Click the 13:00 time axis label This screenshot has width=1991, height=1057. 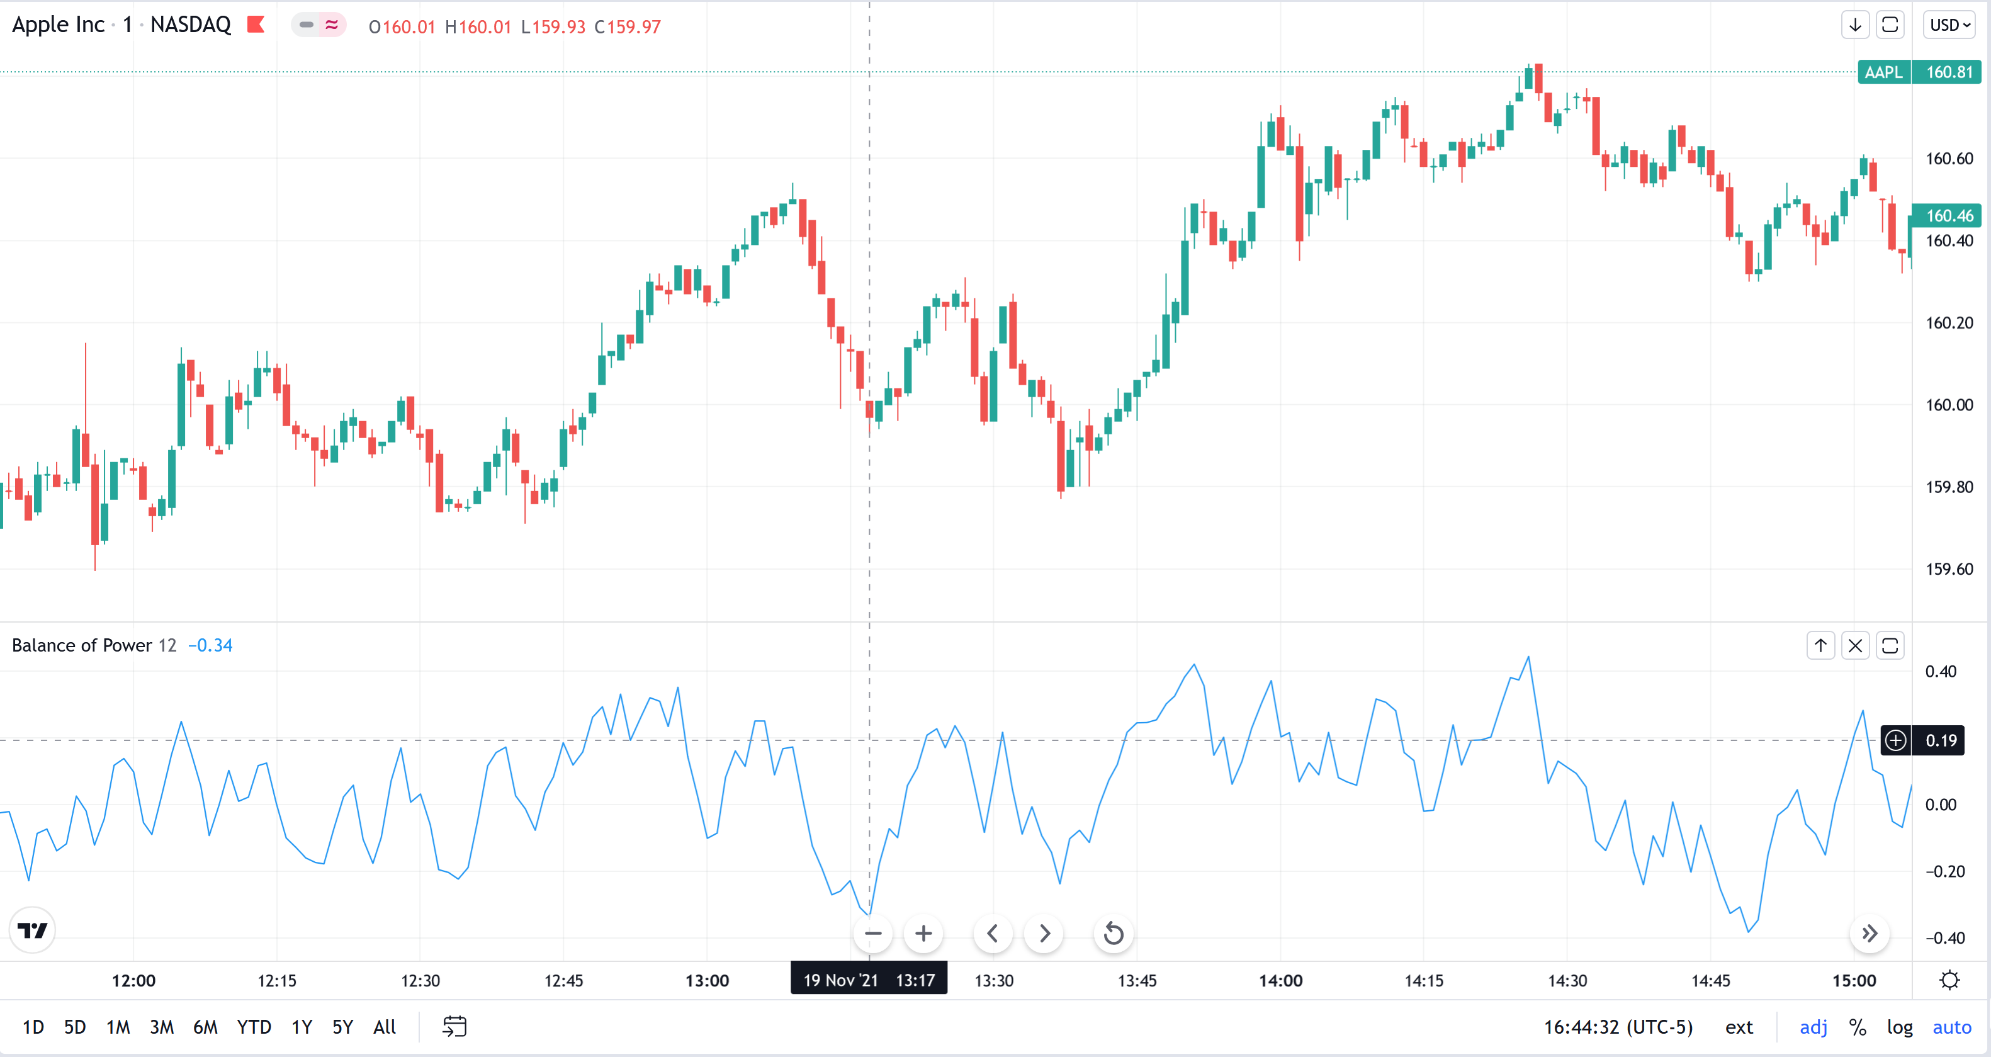pos(706,980)
